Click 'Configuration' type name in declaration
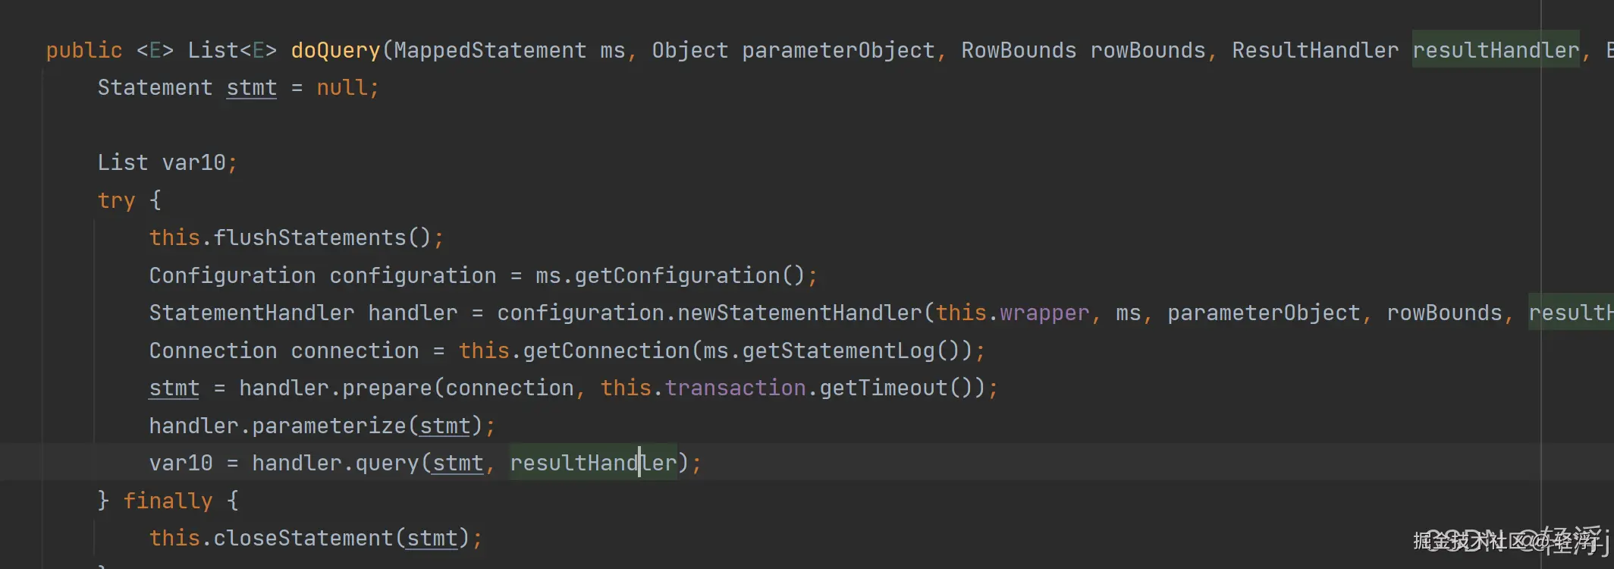This screenshot has width=1614, height=569. click(x=232, y=275)
